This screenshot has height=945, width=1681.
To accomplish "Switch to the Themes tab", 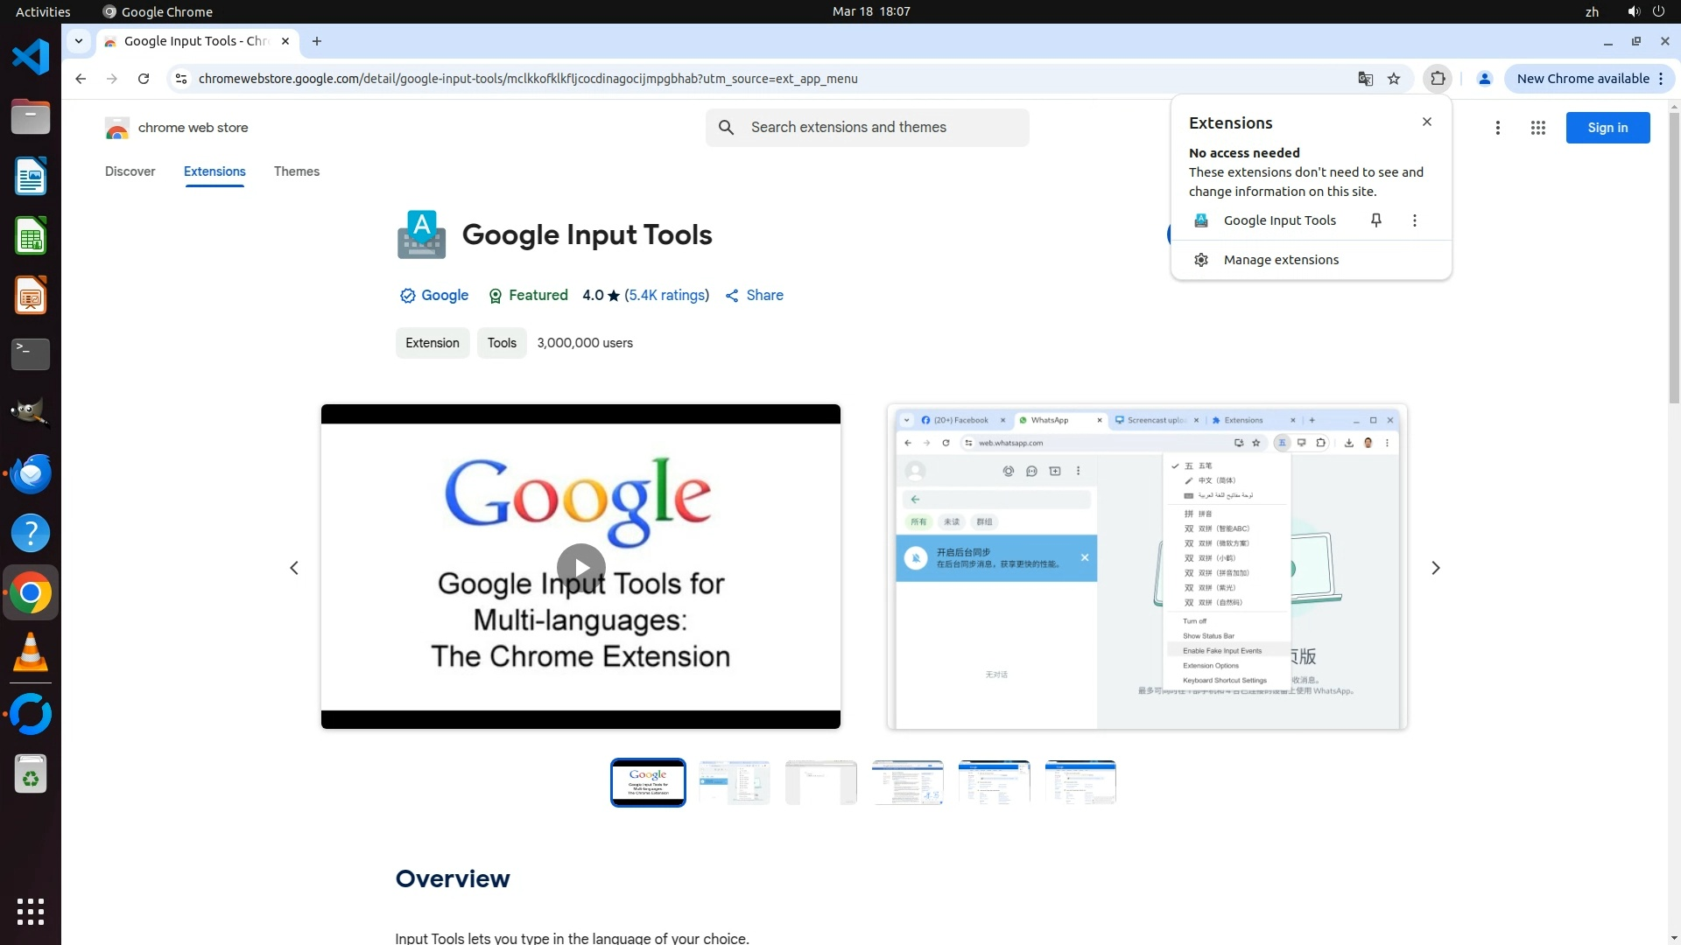I will (296, 171).
